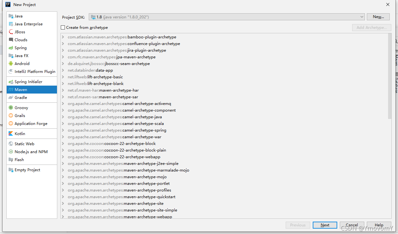
Task: Click the Spring leaf icon
Action: (11, 48)
